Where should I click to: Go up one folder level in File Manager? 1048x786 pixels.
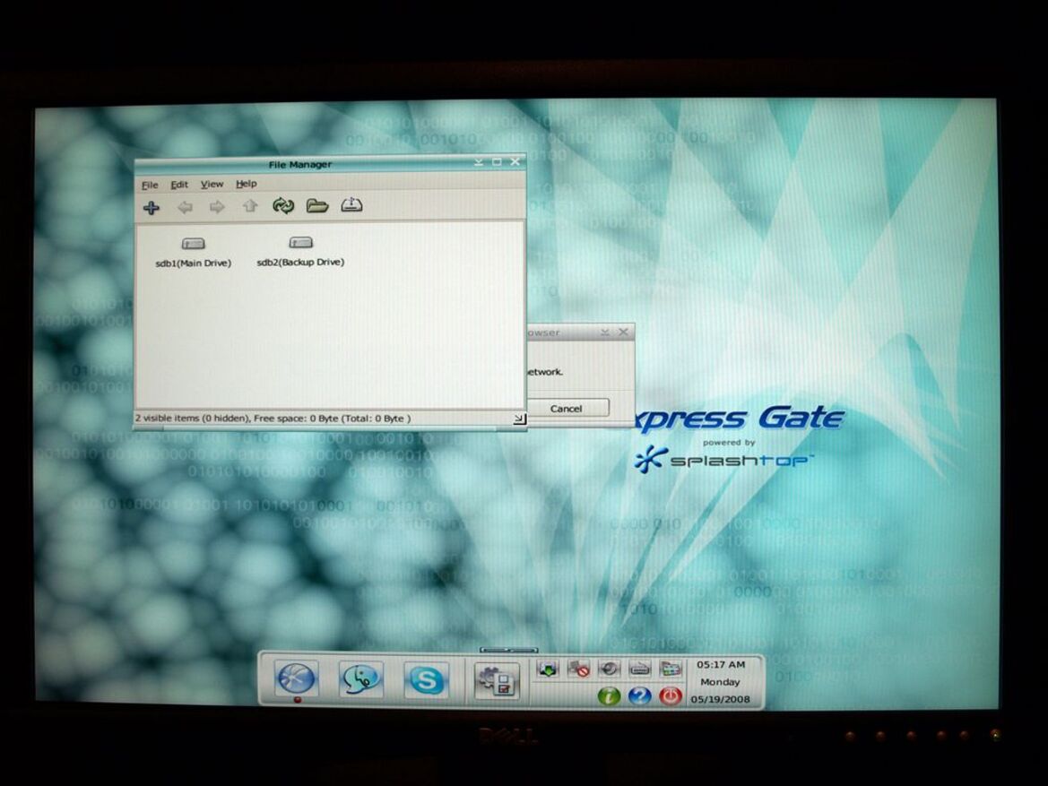click(250, 206)
